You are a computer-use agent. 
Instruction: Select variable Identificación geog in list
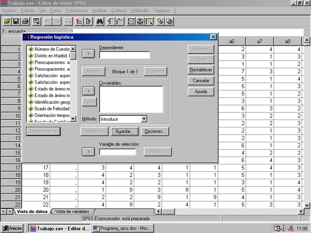point(49,102)
